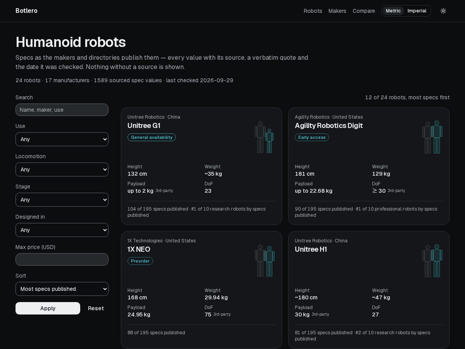Click the Preorder badge on 1X NEO
The image size is (465, 349).
(140, 261)
